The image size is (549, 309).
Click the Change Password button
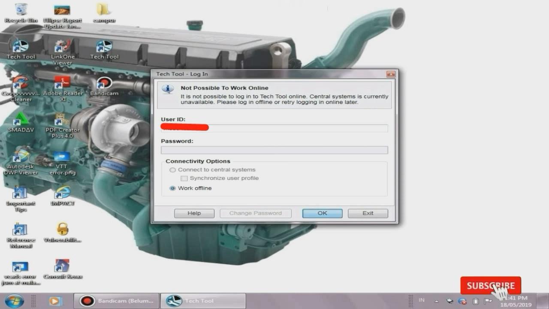(x=256, y=213)
